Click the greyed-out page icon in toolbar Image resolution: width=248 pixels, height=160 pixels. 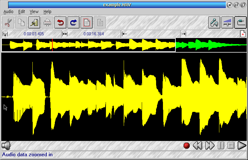point(100,22)
